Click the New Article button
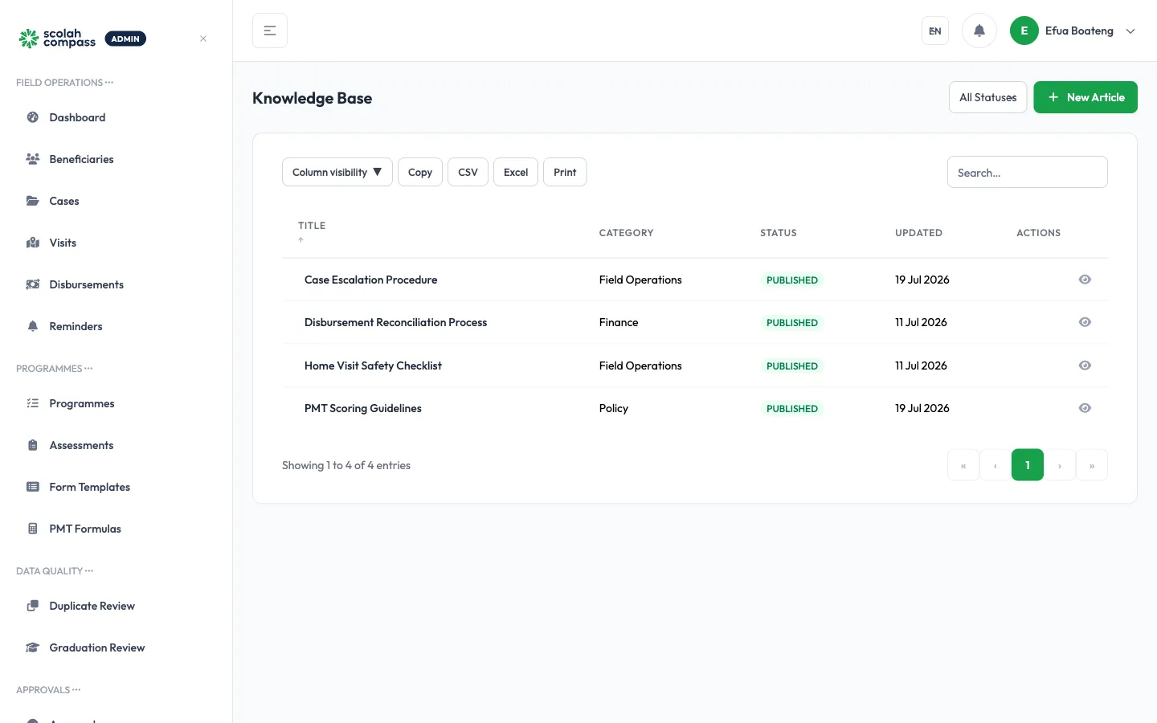This screenshot has height=723, width=1157. coord(1085,97)
